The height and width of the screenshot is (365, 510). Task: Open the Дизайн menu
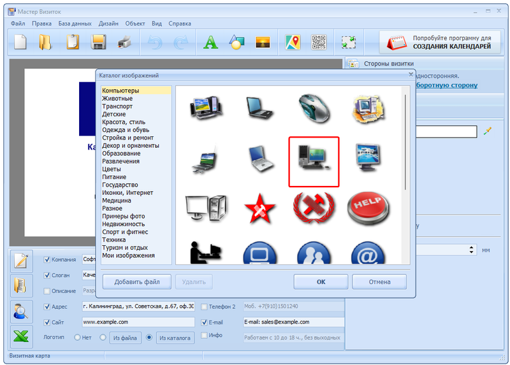point(108,24)
